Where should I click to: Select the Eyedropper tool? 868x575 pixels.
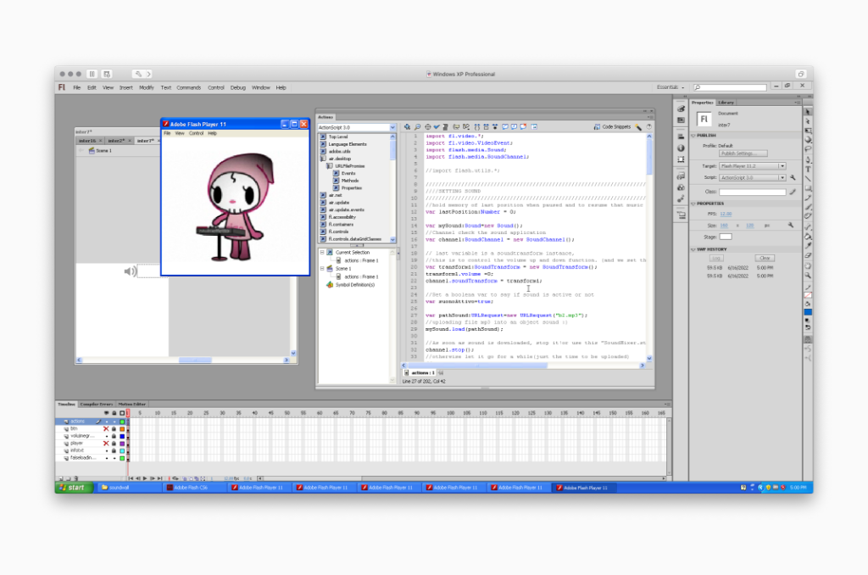coord(808,246)
